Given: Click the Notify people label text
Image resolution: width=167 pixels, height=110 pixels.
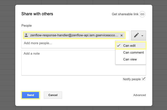Looking at the screenshot, I should coord(132,79).
